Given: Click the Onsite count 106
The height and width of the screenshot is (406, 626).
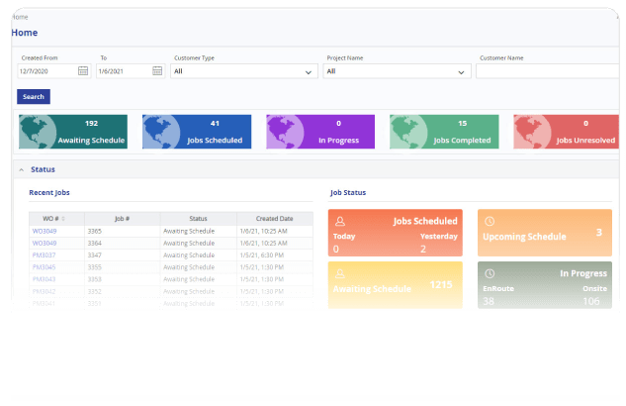Looking at the screenshot, I should (x=591, y=301).
